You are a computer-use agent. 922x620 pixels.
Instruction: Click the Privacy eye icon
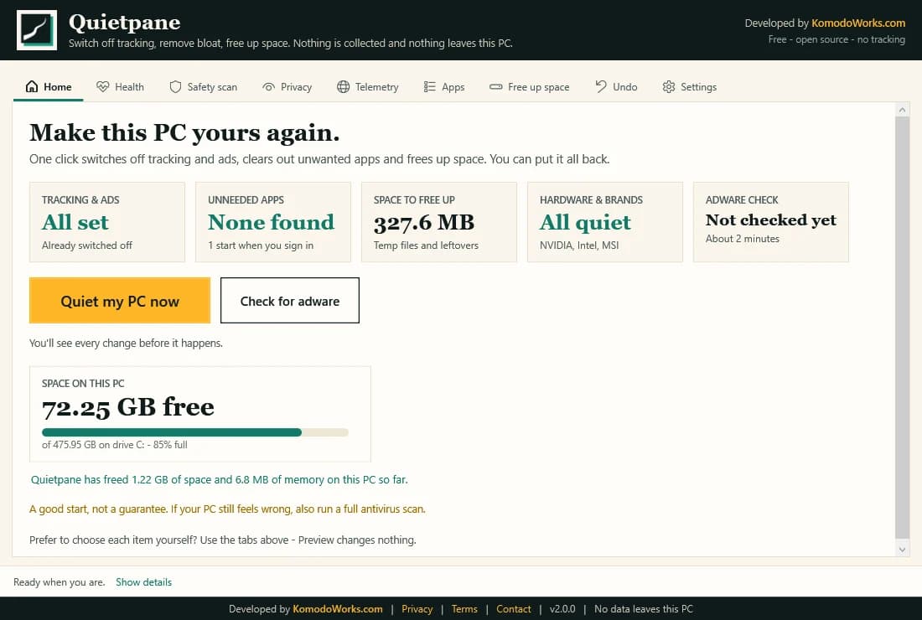click(x=269, y=87)
